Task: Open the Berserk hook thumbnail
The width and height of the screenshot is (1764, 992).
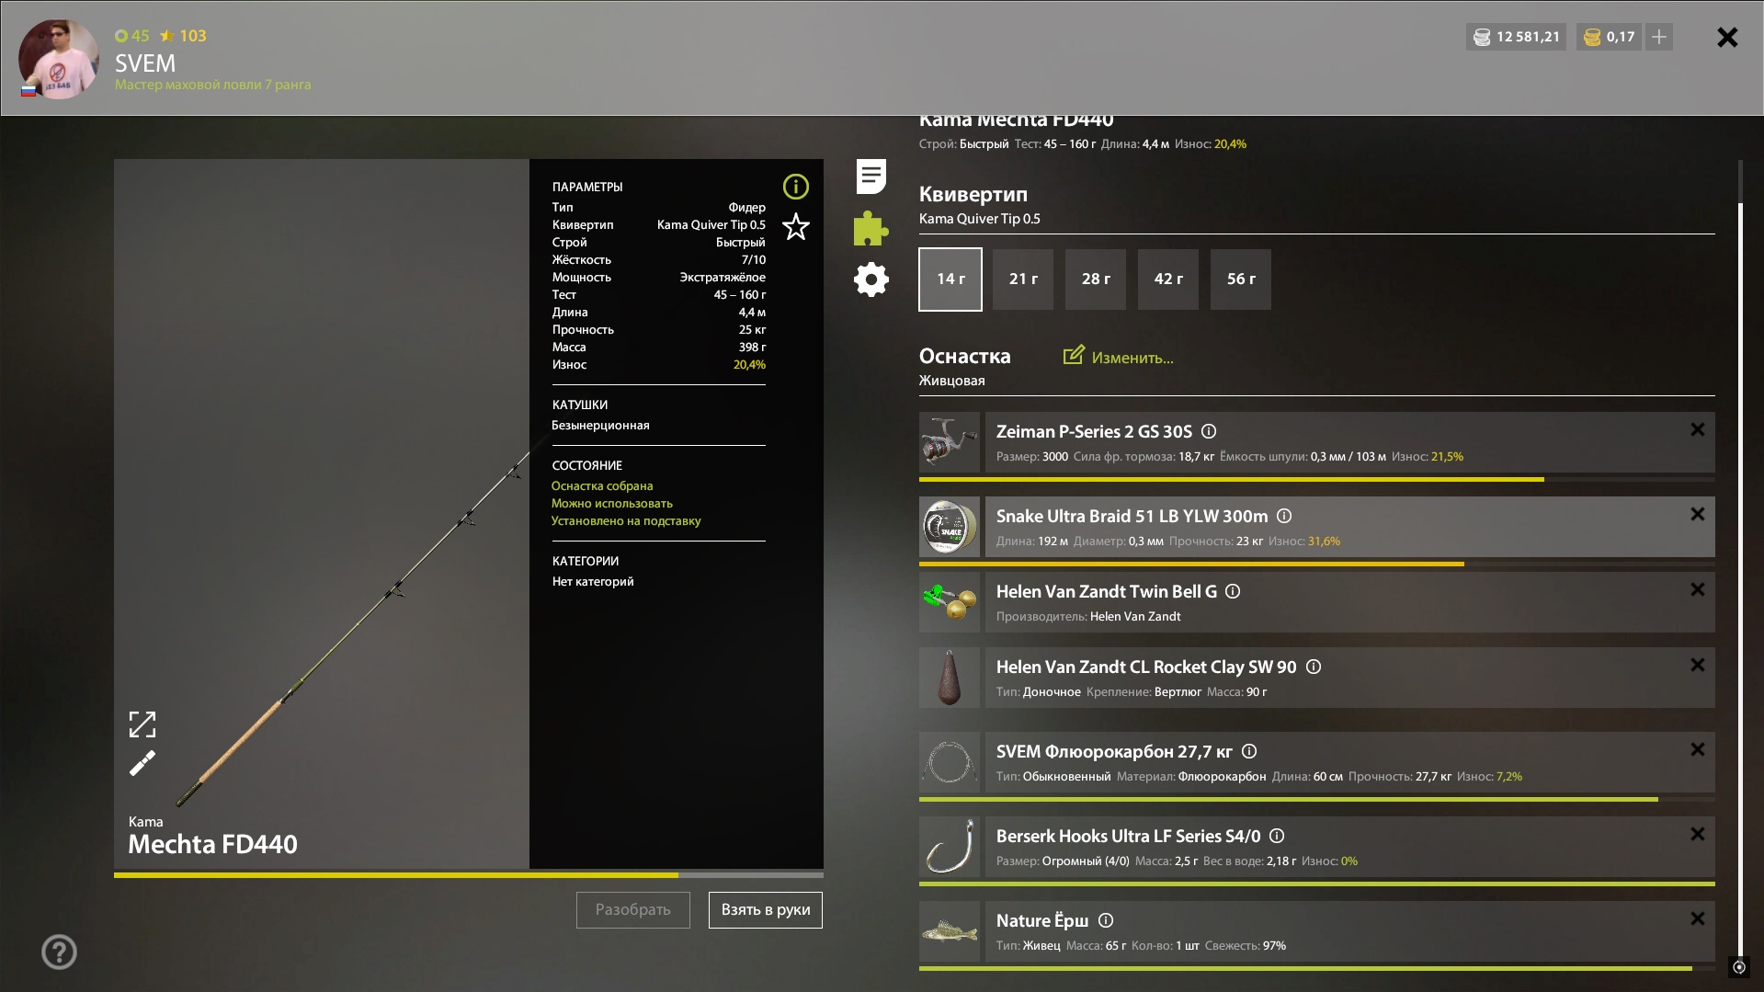Action: pos(950,847)
